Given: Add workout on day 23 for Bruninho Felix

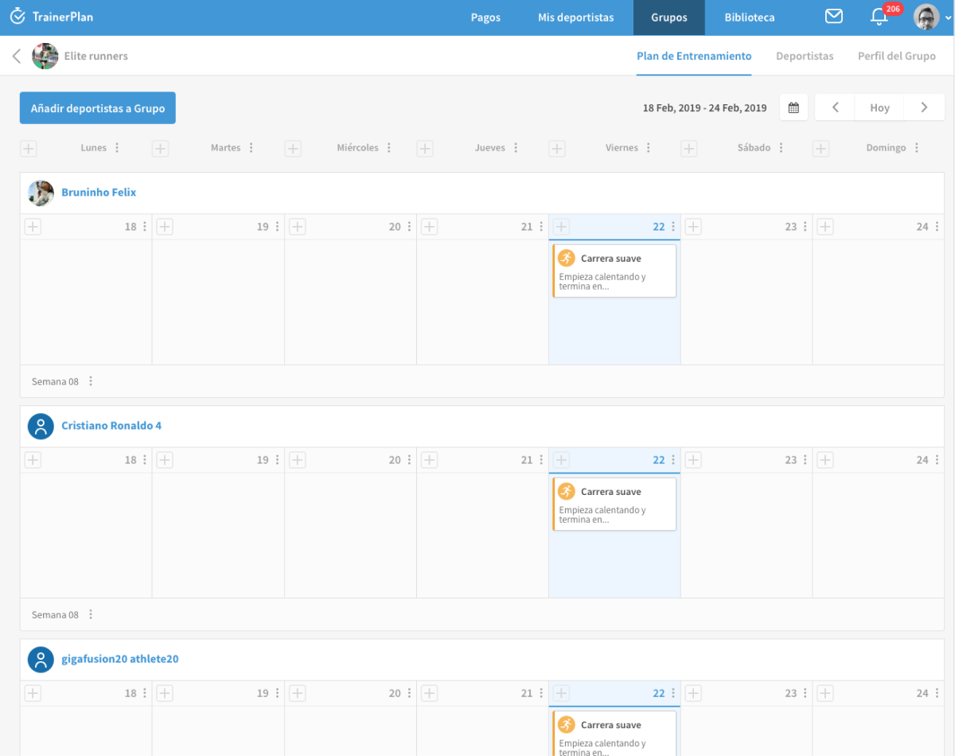Looking at the screenshot, I should [x=693, y=227].
